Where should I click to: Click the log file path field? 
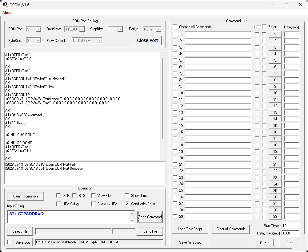[x=99, y=242]
